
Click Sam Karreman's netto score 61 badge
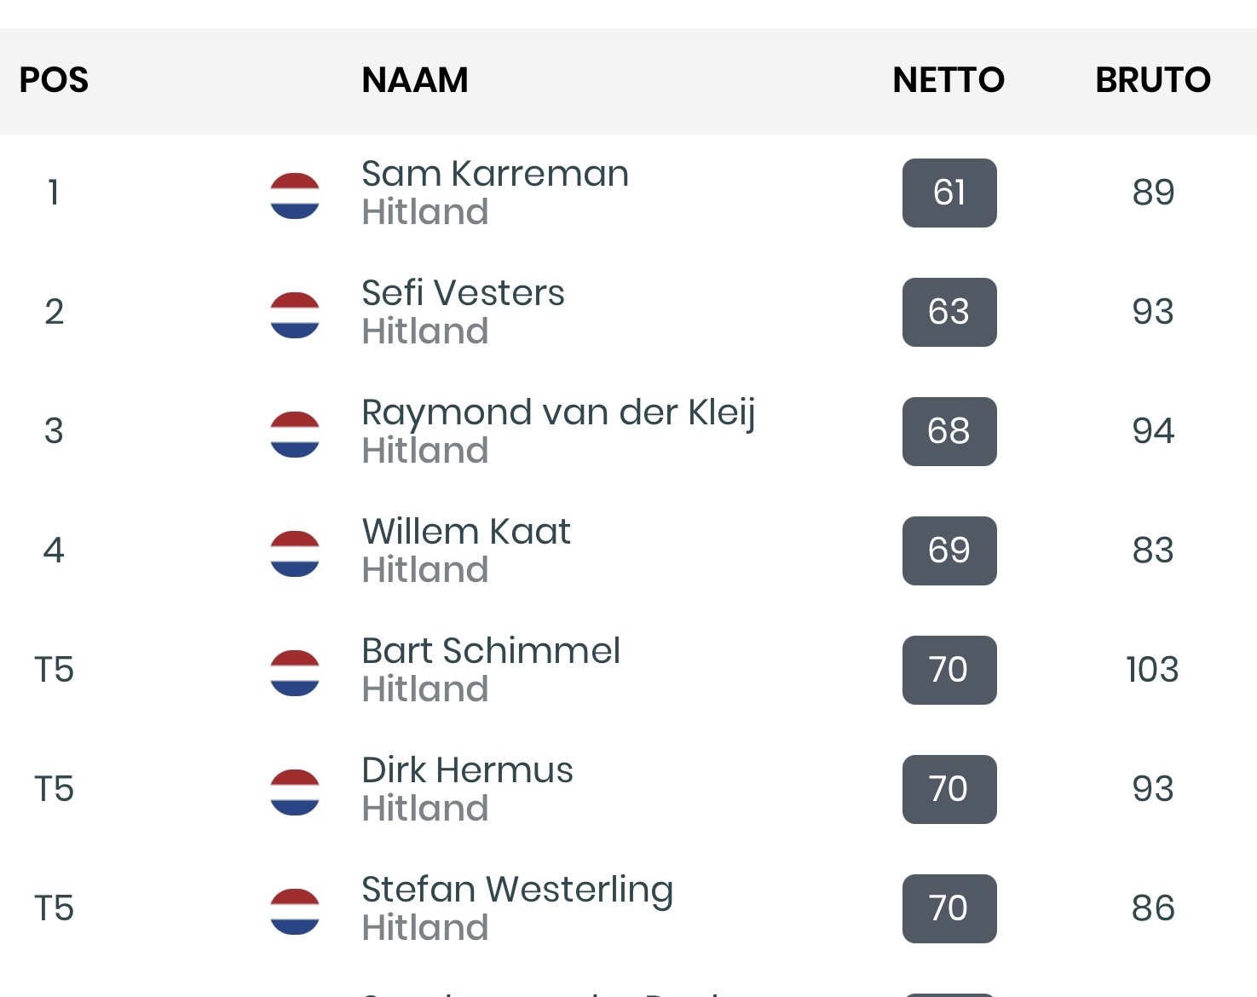(x=949, y=193)
